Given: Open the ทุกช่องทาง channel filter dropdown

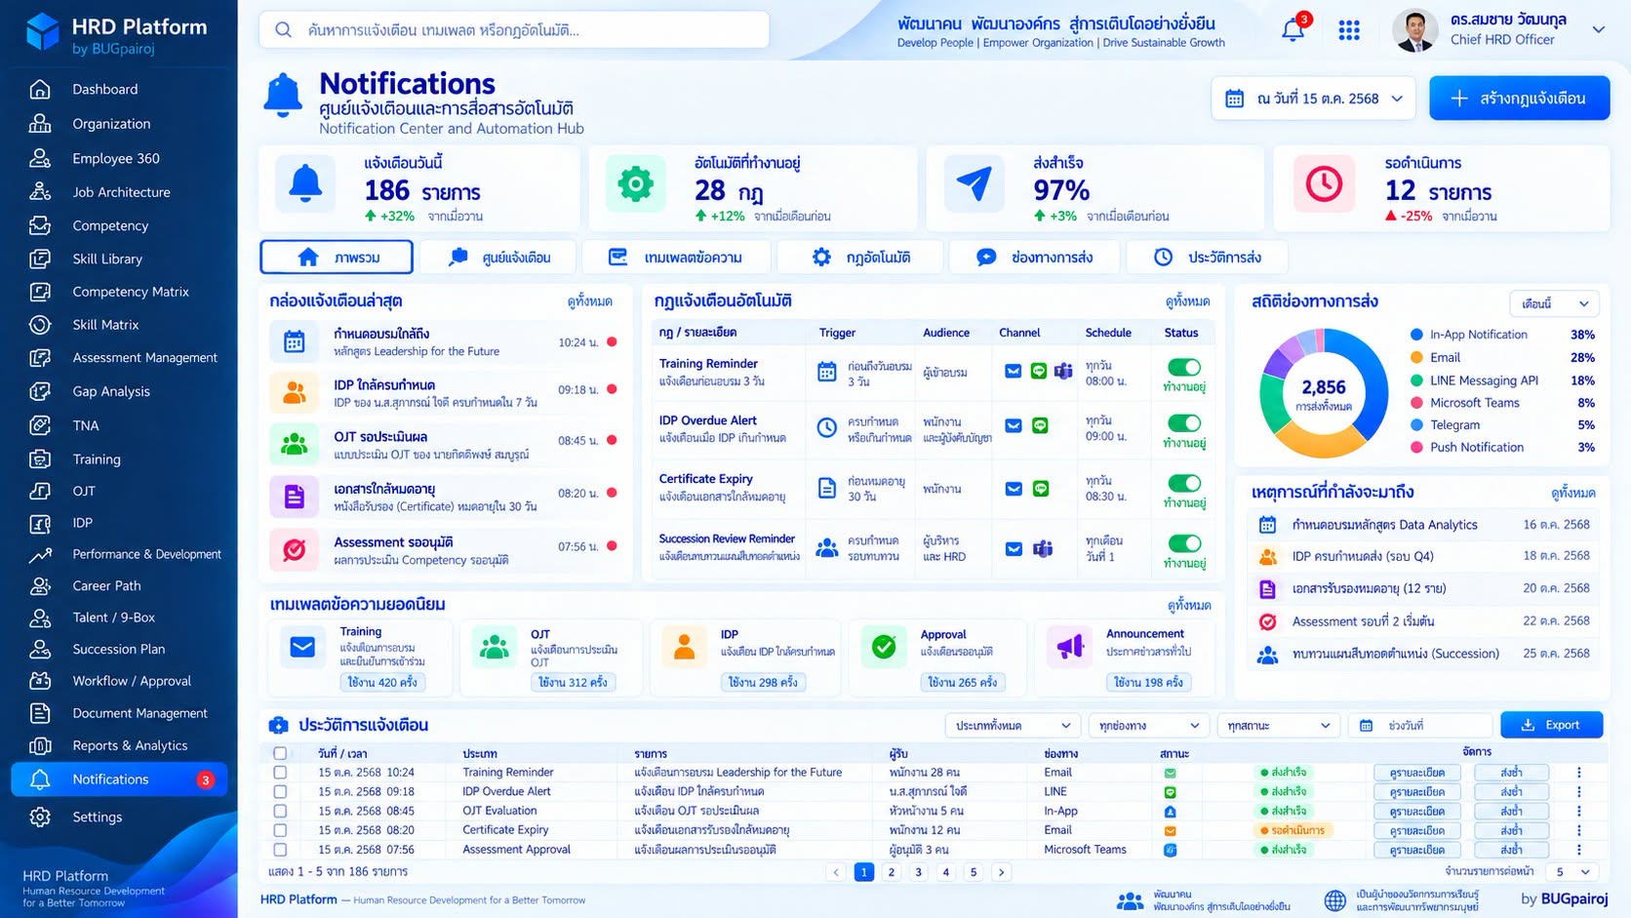Looking at the screenshot, I should (x=1148, y=726).
